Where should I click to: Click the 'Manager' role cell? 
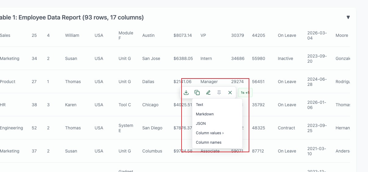pos(209,82)
